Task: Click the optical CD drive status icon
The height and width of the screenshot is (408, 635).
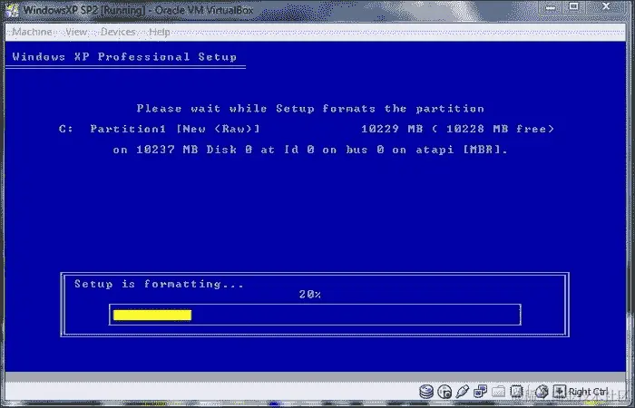Action: point(444,392)
